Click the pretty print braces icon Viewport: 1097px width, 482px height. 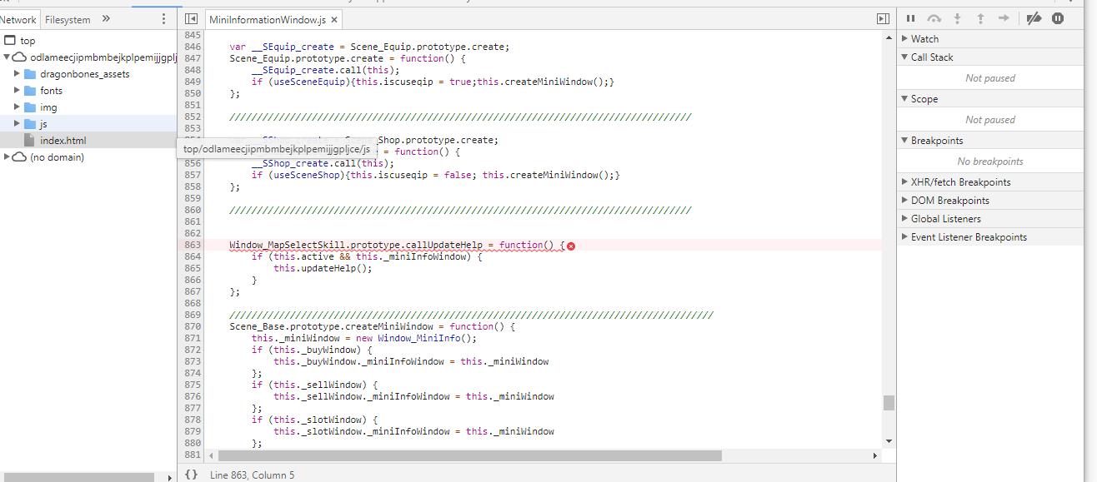pyautogui.click(x=191, y=475)
